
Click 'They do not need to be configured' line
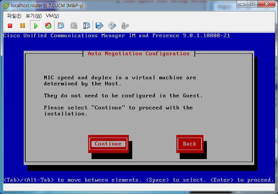[x=124, y=96]
